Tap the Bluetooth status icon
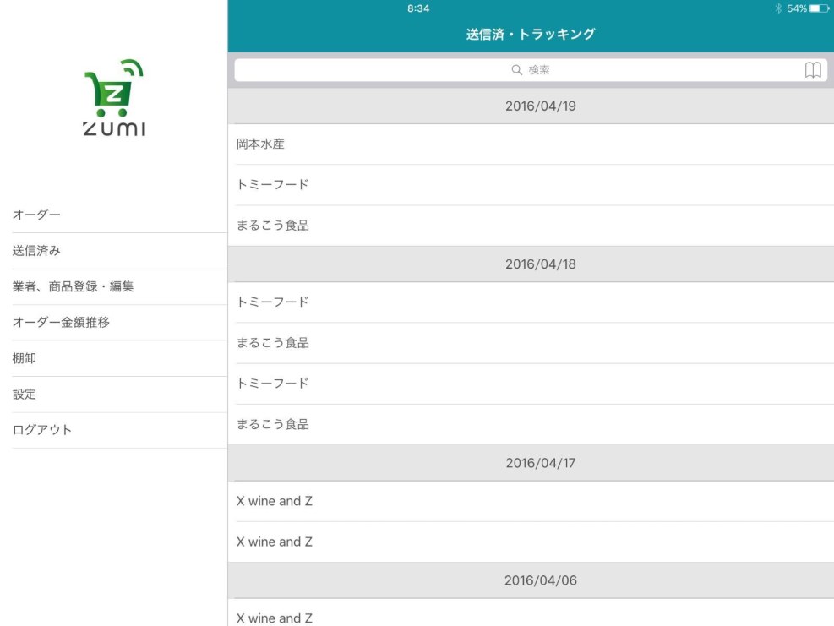 [777, 8]
